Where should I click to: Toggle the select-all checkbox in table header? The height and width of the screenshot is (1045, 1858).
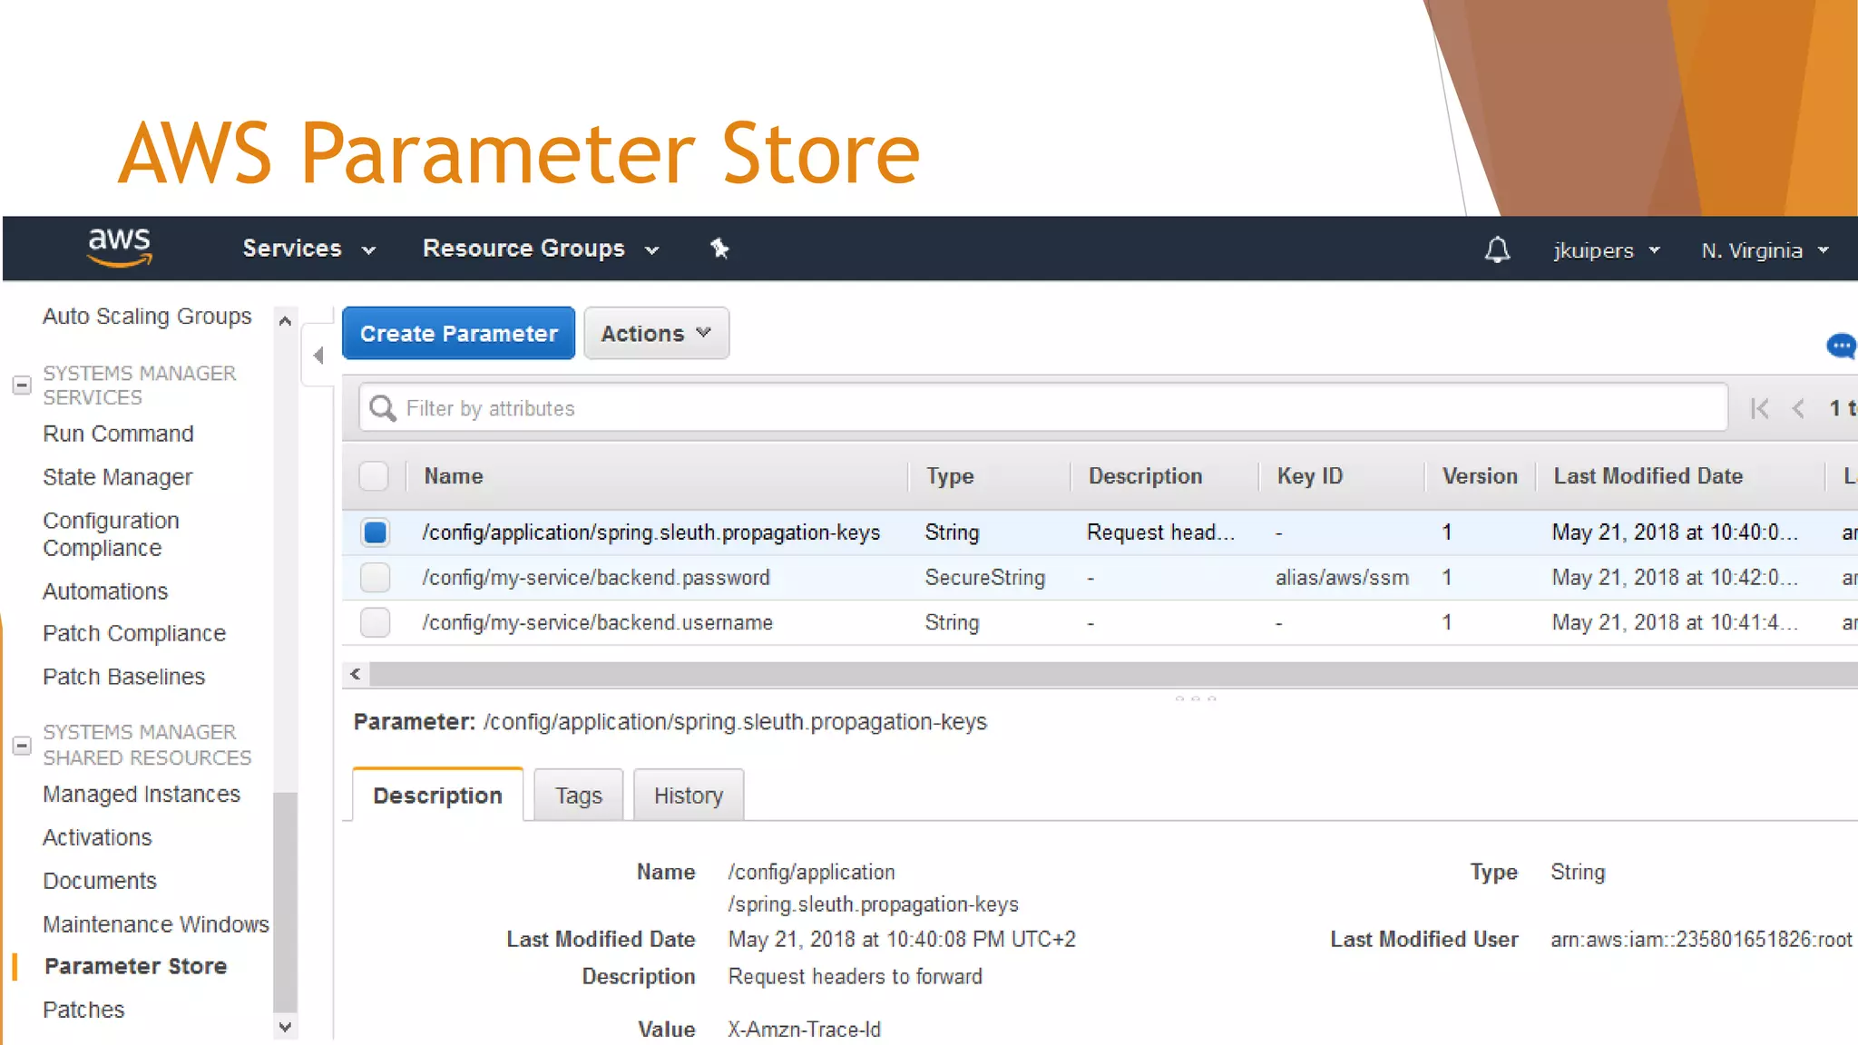pos(374,476)
